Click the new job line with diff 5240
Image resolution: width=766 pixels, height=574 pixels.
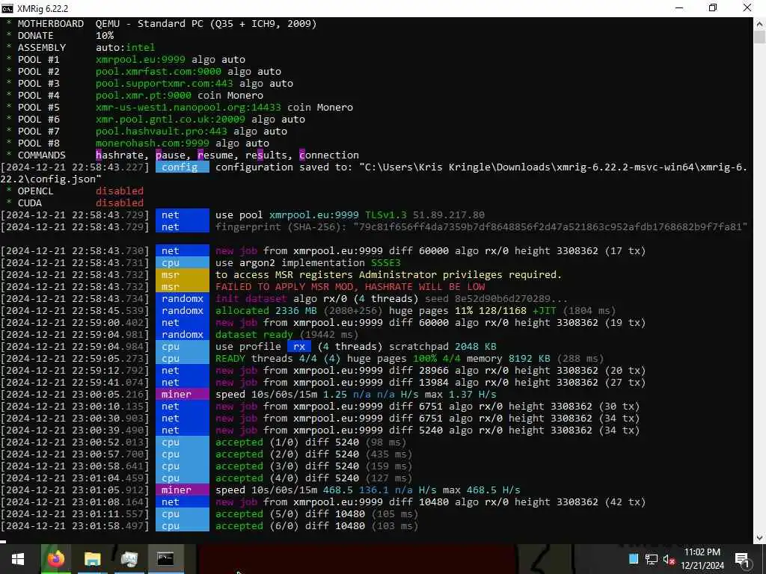point(427,430)
